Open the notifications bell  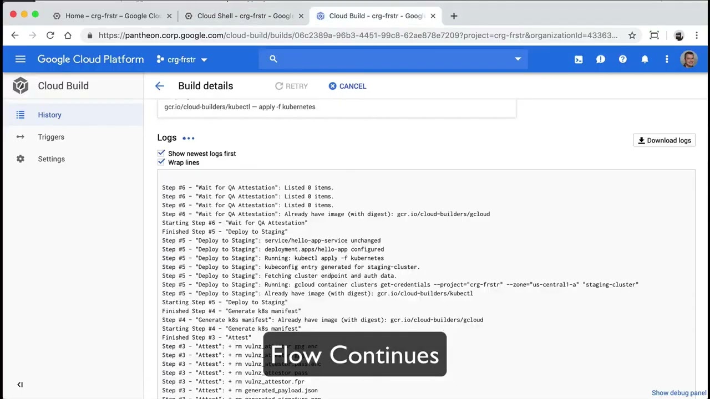click(x=645, y=59)
